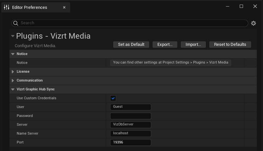Uncheck Use Custom Credentials checkbox

coord(113,98)
